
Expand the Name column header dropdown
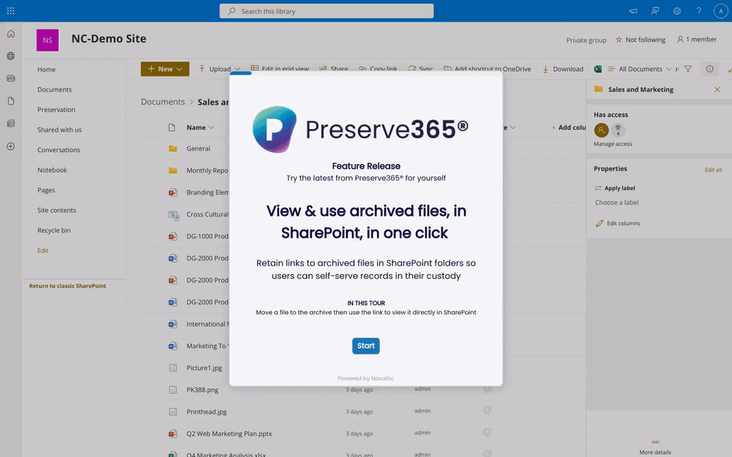coord(200,127)
